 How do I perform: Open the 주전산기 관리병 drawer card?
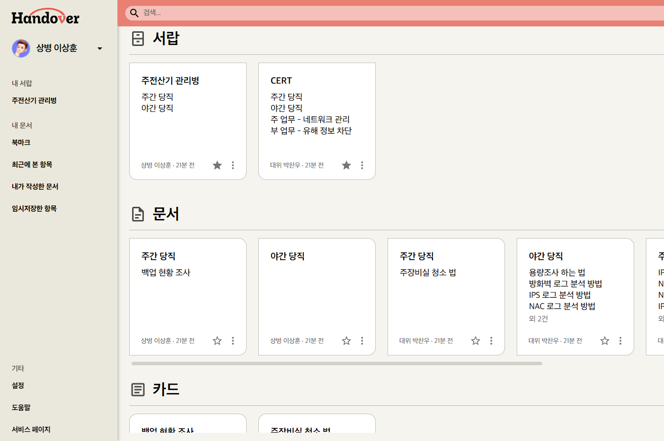tap(188, 121)
